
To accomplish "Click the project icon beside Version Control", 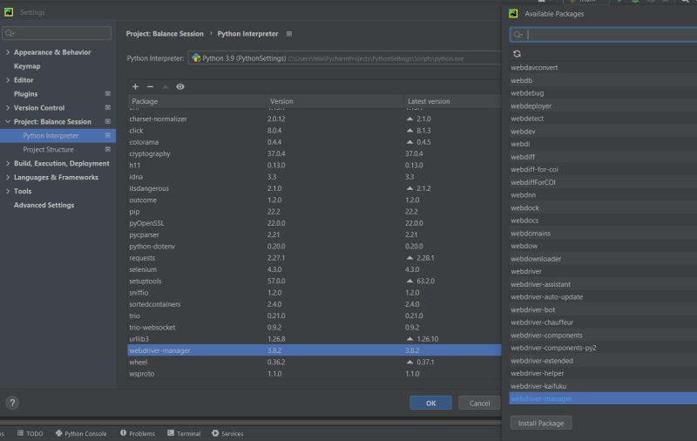I will click(107, 107).
